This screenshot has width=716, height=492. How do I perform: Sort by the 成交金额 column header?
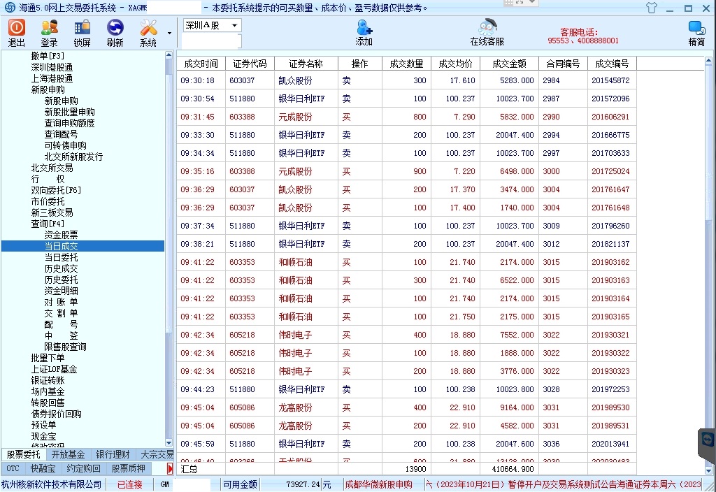pos(509,64)
